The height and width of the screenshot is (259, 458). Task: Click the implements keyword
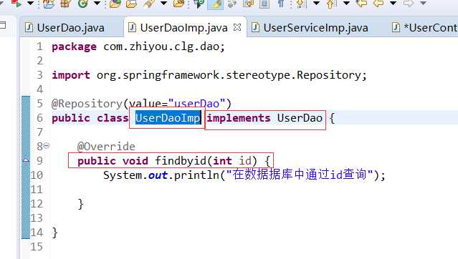(239, 118)
